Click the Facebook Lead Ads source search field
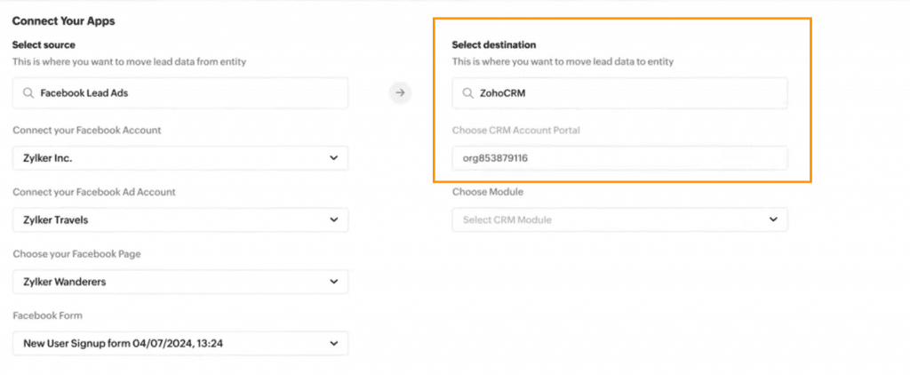 [180, 93]
